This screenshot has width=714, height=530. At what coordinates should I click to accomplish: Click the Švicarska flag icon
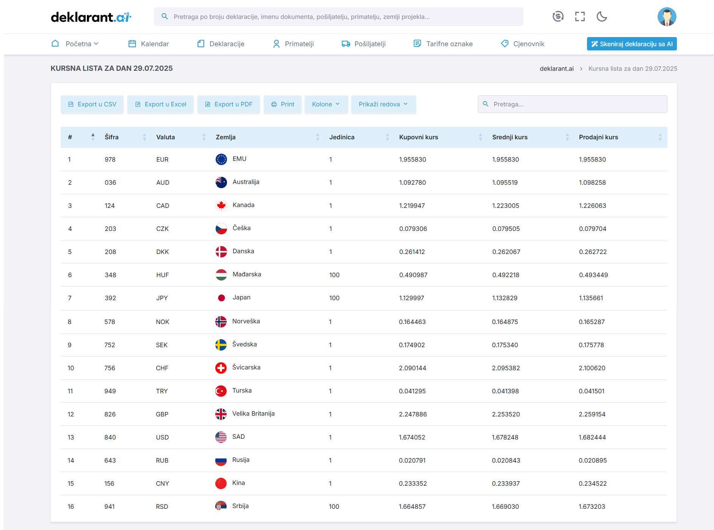tap(221, 368)
